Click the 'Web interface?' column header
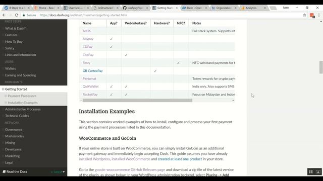323x181 pixels. point(136,23)
